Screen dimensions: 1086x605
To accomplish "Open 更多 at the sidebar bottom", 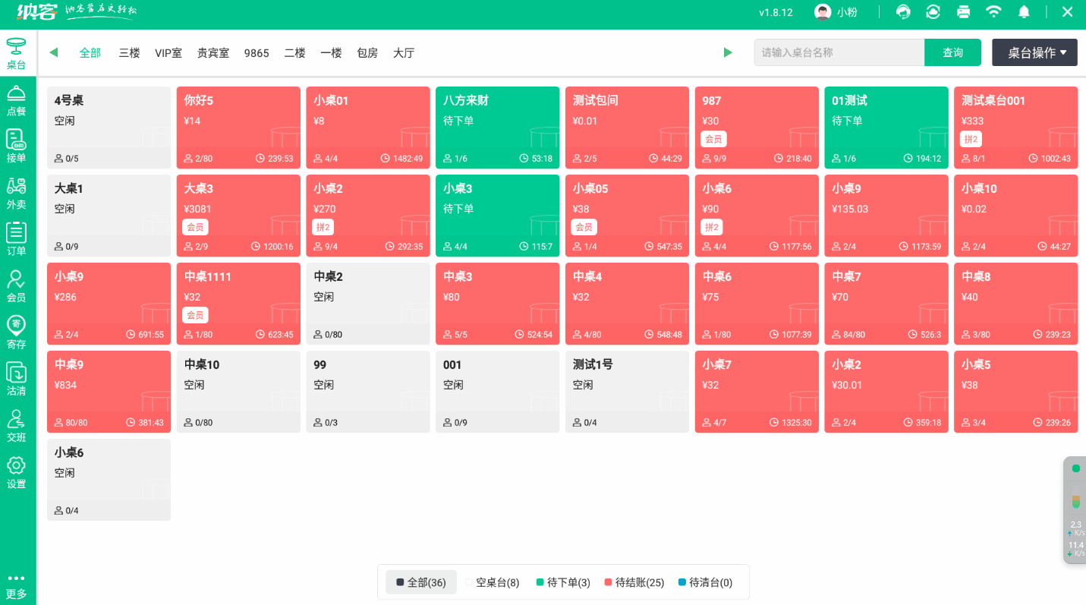I will pyautogui.click(x=17, y=586).
